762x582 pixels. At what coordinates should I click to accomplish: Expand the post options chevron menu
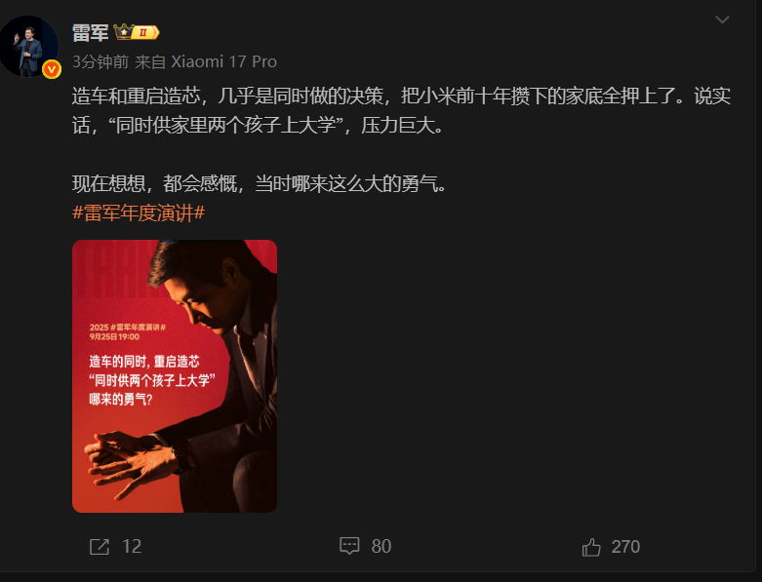point(722,19)
